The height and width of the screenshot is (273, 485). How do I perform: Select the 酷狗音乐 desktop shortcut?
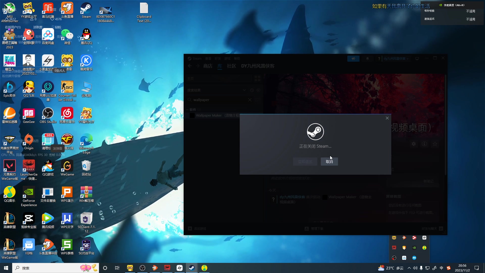86,63
